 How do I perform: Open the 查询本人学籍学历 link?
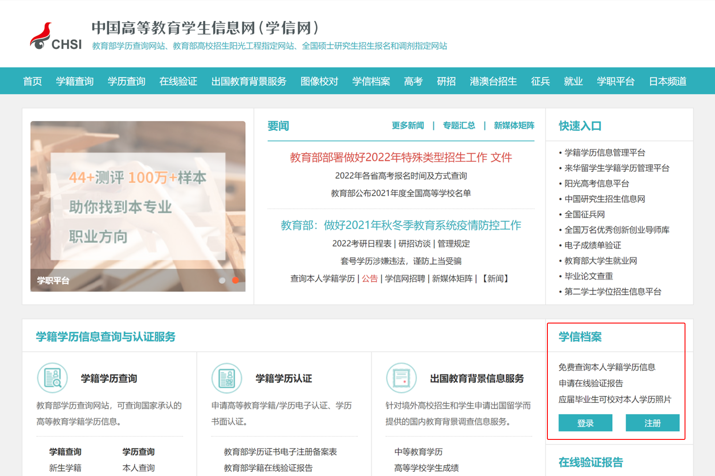pyautogui.click(x=322, y=279)
